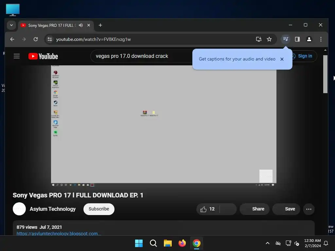Open the Chrome tab search dropdown
335x251 pixels.
[x=11, y=25]
